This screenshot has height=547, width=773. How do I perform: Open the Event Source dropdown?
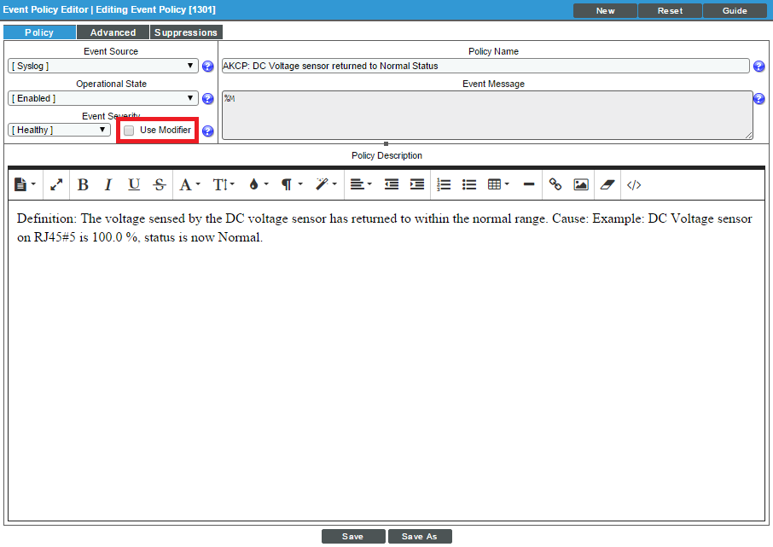102,66
